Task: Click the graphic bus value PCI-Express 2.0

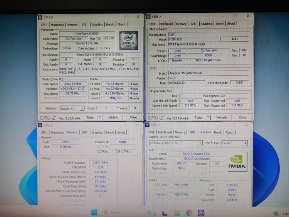Action: (214, 96)
